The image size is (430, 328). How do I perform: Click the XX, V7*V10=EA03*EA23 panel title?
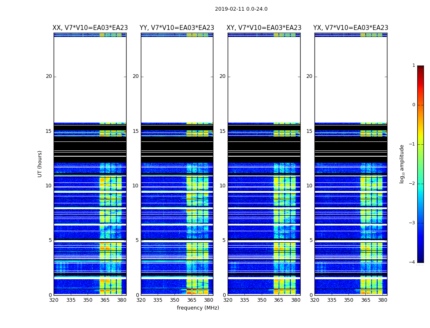point(90,28)
